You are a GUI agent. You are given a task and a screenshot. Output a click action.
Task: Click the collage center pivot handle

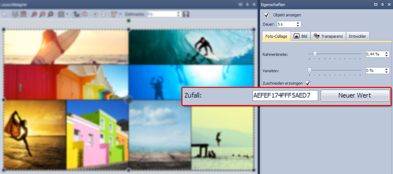[129, 100]
